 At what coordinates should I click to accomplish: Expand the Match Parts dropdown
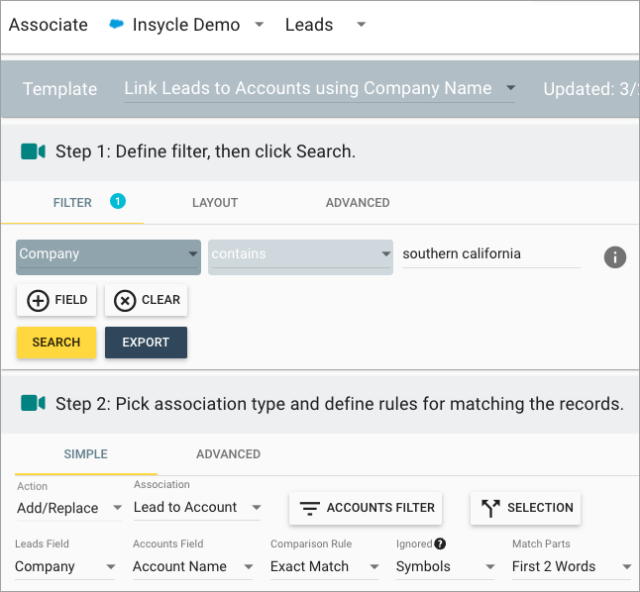(571, 567)
